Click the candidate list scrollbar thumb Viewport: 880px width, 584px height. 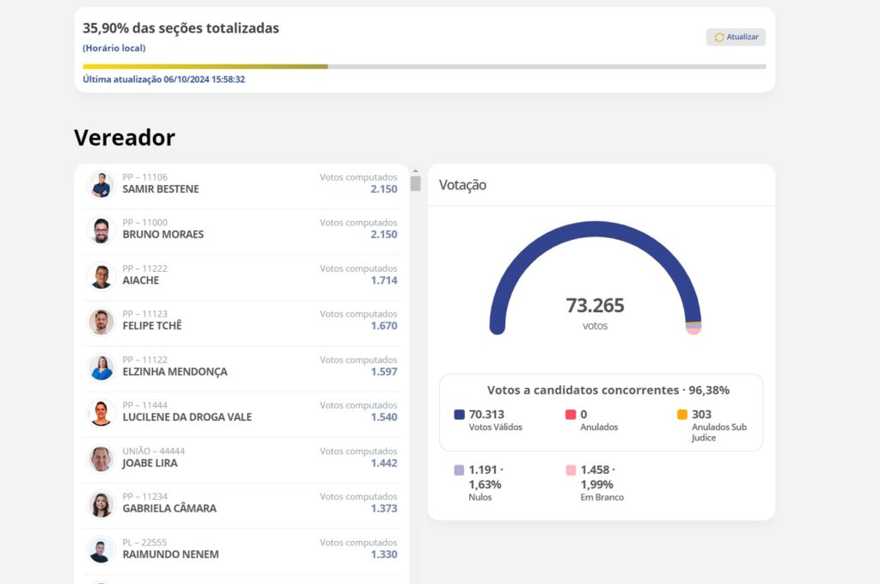pos(415,183)
